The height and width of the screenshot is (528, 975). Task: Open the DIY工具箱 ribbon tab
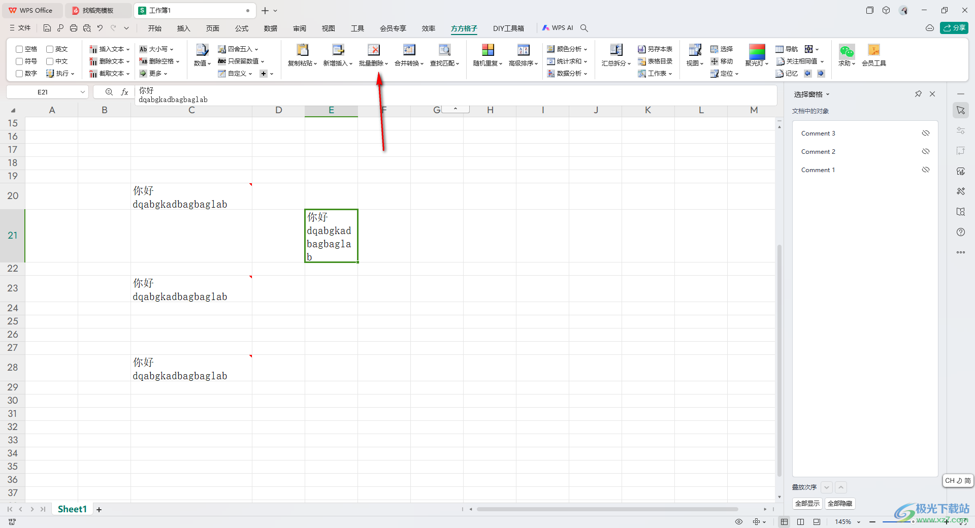coord(508,28)
